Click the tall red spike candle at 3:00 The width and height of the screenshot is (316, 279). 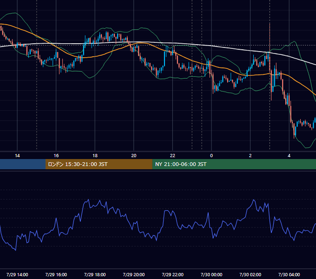[270, 47]
